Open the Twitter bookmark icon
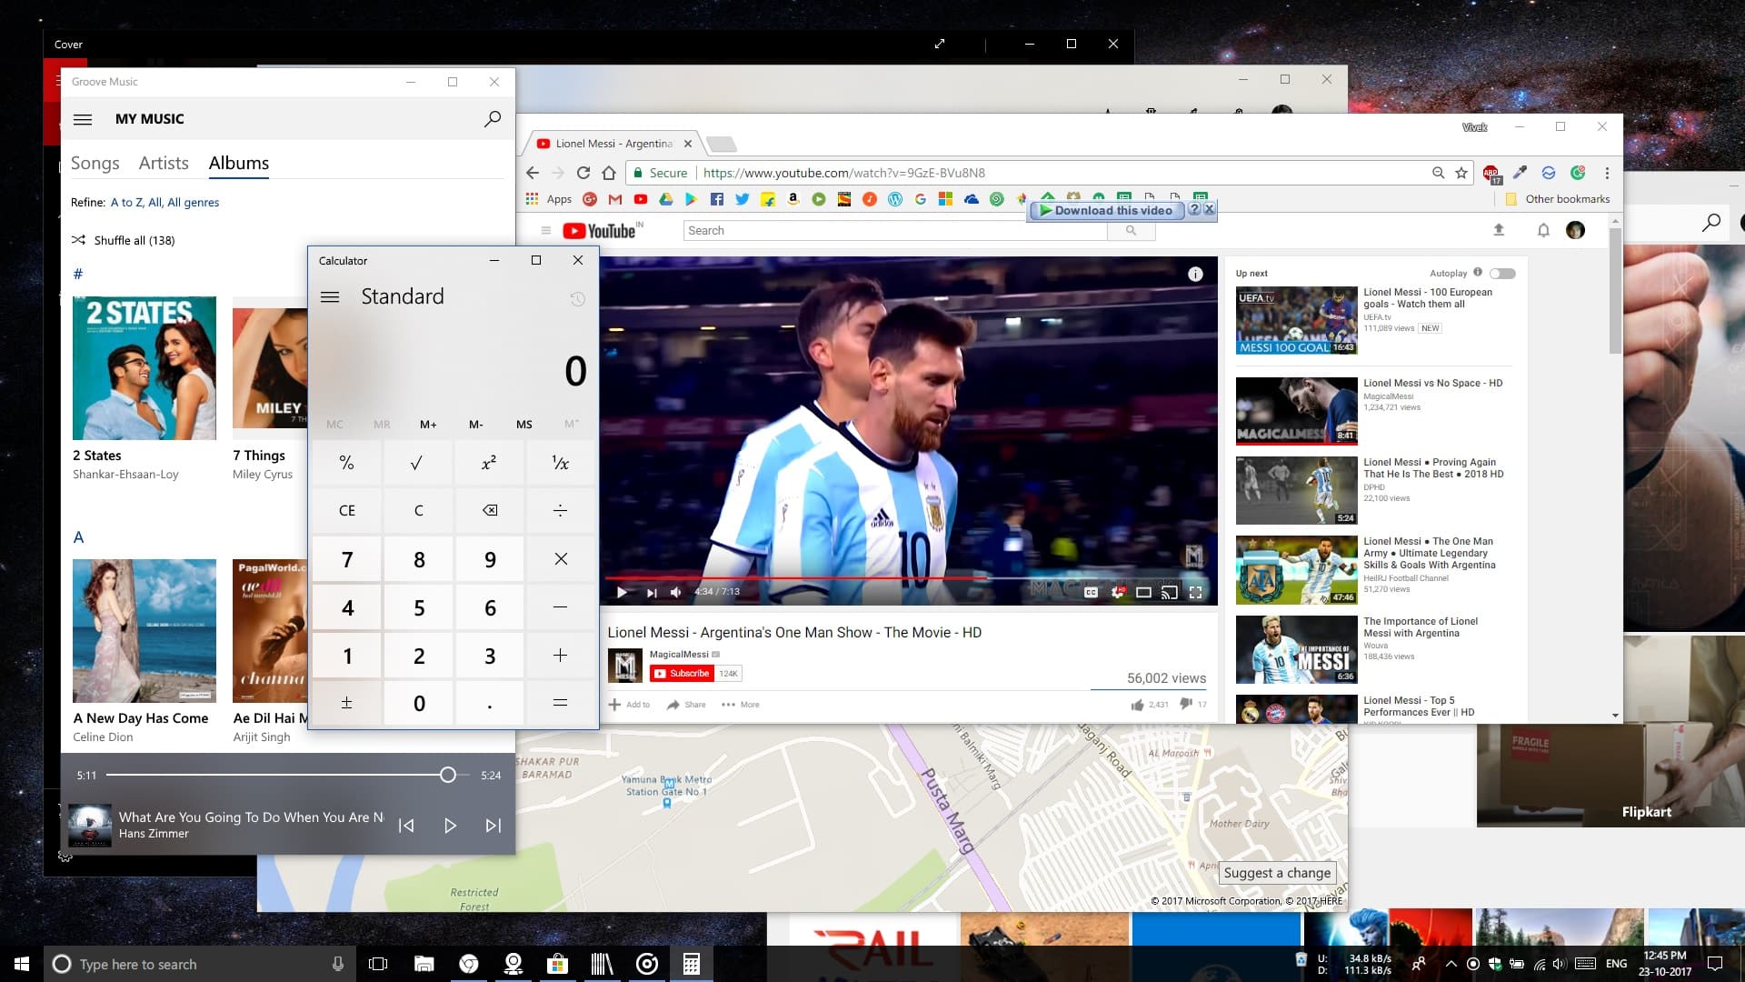This screenshot has width=1745, height=982. point(743,199)
